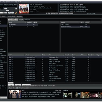Select the track "With Me"
102x102 pixels.
(55, 74)
